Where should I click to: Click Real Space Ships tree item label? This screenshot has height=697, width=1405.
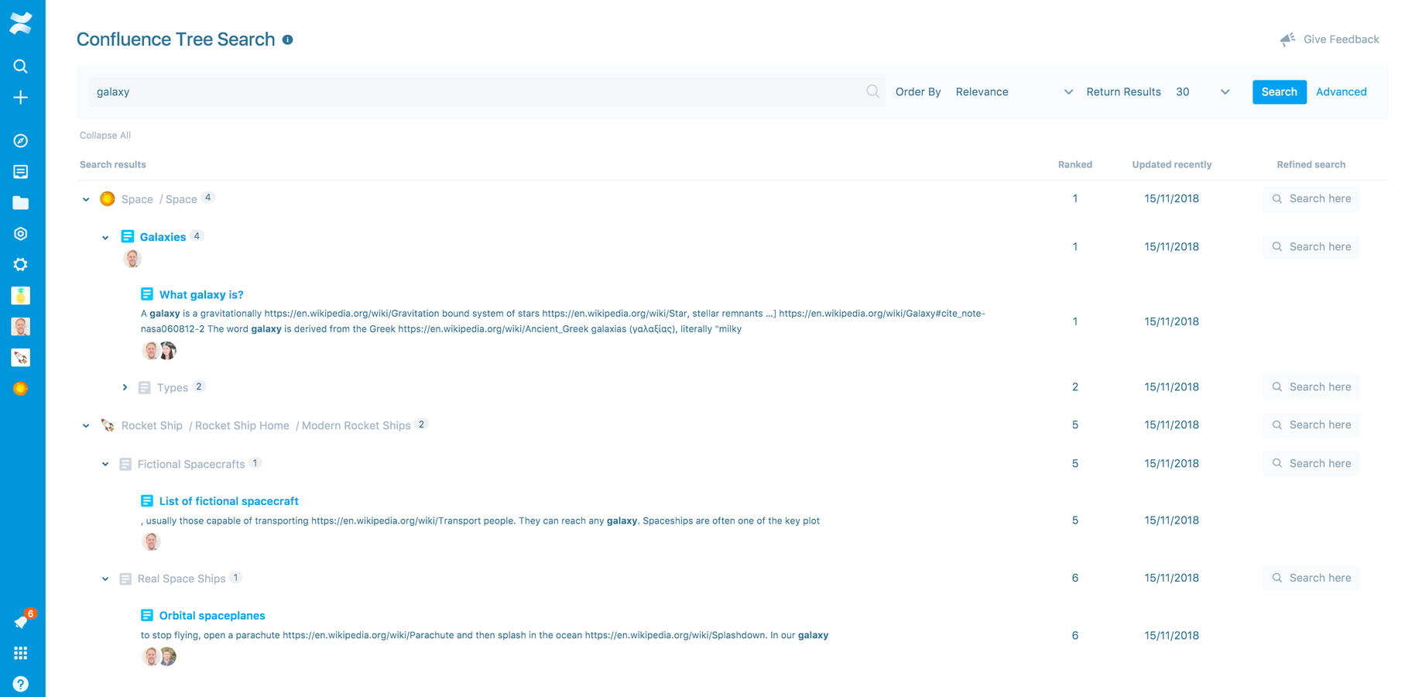(x=181, y=579)
